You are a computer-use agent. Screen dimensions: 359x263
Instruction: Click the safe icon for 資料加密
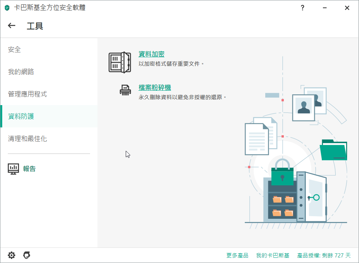click(120, 62)
